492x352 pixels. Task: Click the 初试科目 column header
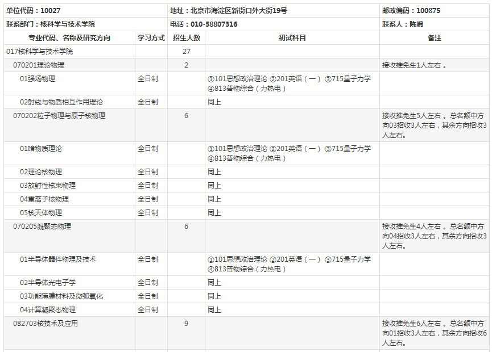292,38
